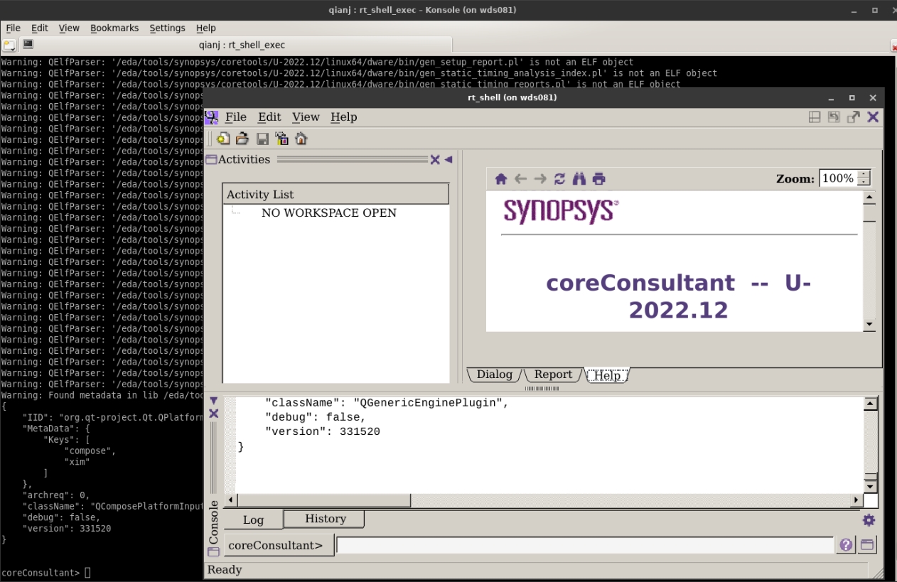Collapse the Console pane using triangle

tap(213, 402)
